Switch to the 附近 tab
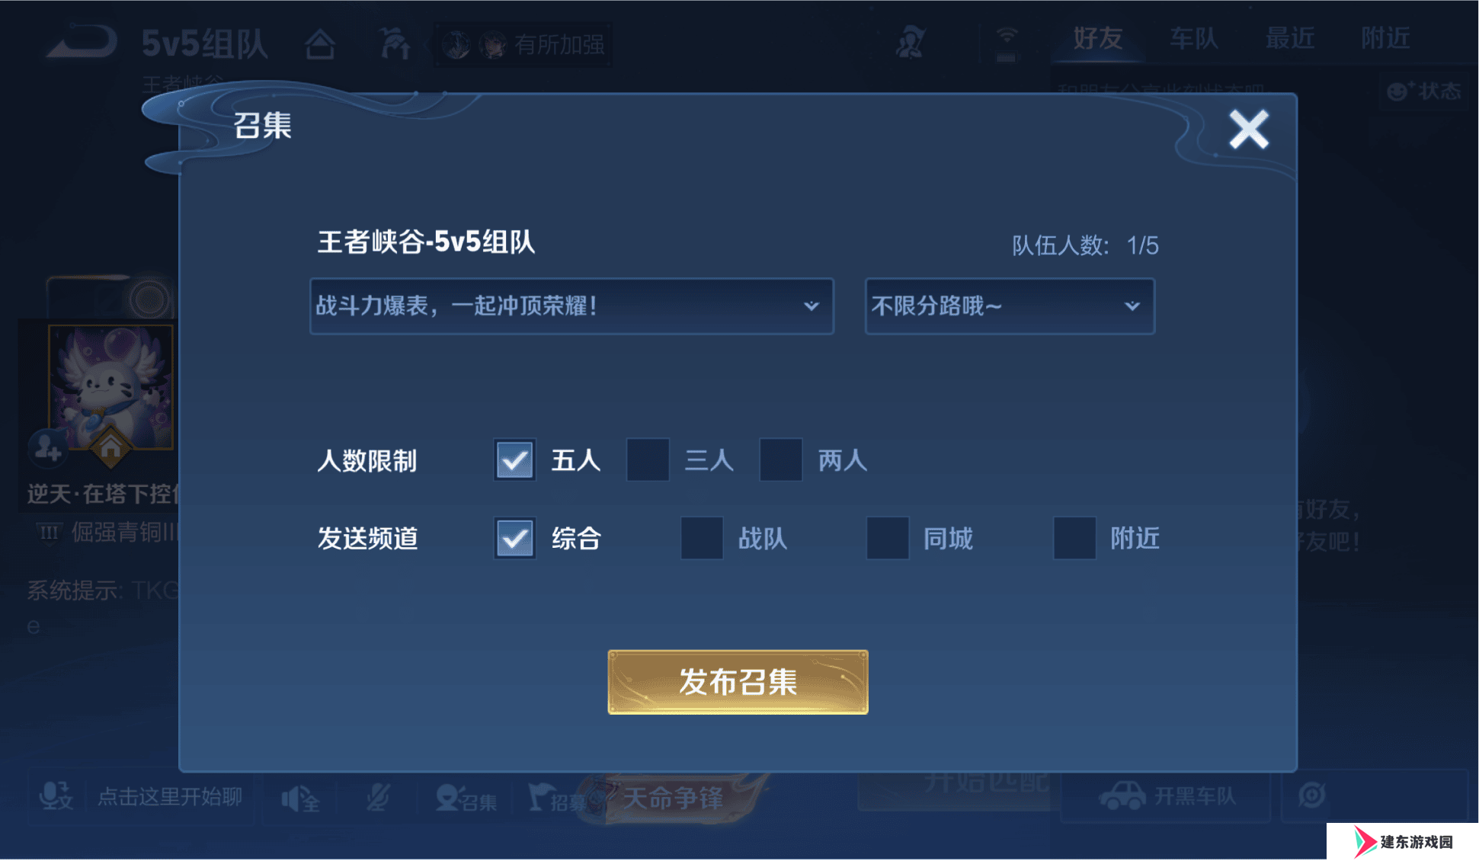The width and height of the screenshot is (1479, 861). (1385, 38)
